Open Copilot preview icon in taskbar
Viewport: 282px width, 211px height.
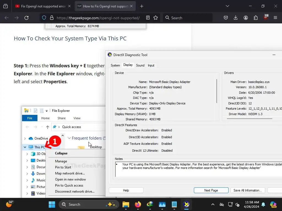point(273,204)
